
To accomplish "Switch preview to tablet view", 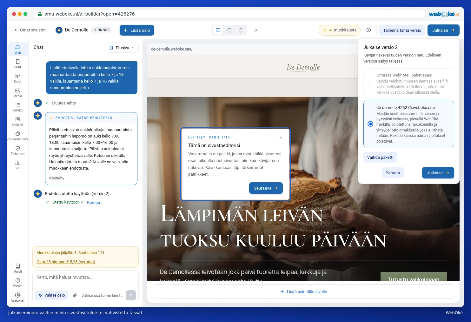I will [x=229, y=30].
